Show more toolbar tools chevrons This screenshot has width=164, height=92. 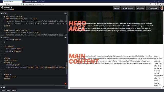pyautogui.click(x=160, y=4)
